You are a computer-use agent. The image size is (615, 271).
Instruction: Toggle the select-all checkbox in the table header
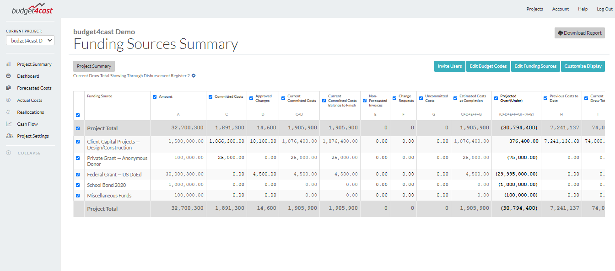tap(77, 115)
